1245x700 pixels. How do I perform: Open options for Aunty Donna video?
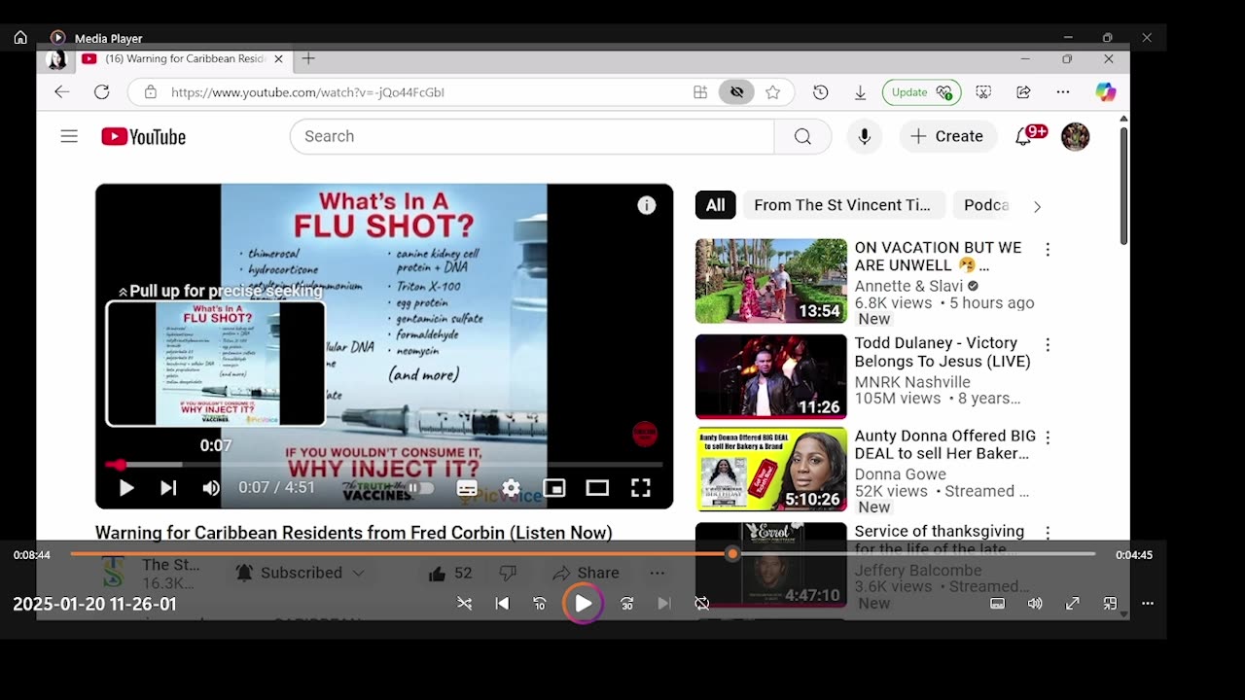tap(1048, 437)
